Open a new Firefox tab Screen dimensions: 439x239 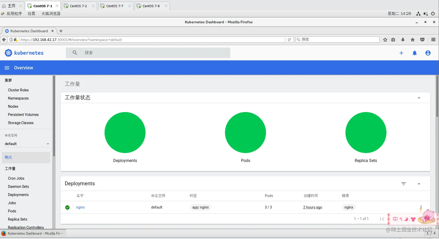[61, 31]
